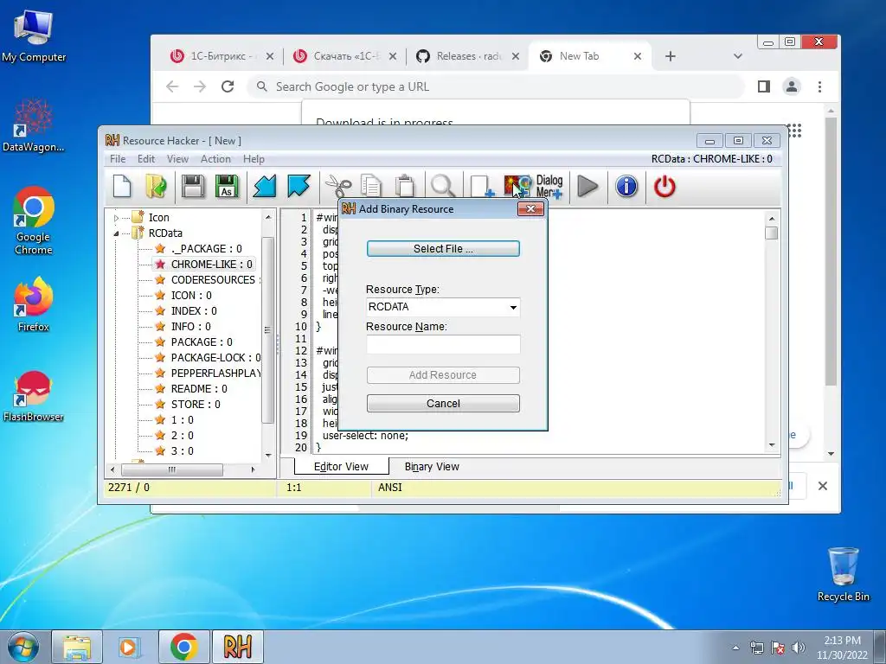
Task: Open Windows Explorer from the taskbar
Action: (x=77, y=647)
